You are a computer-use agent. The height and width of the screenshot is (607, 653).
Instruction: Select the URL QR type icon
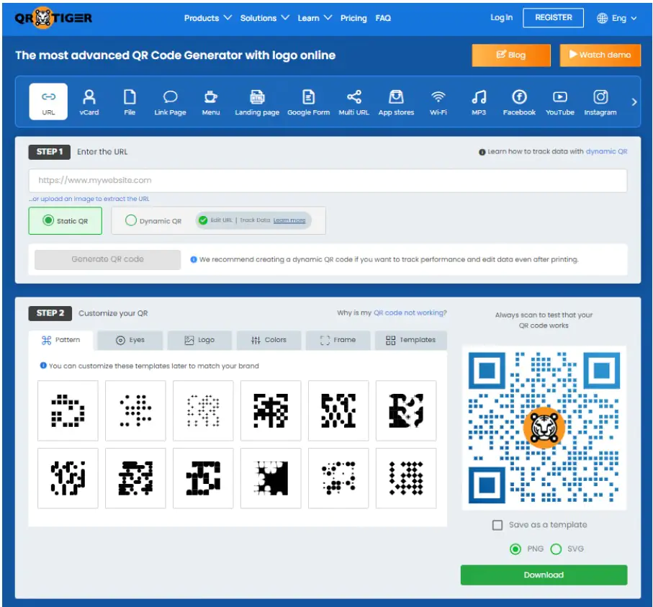48,102
